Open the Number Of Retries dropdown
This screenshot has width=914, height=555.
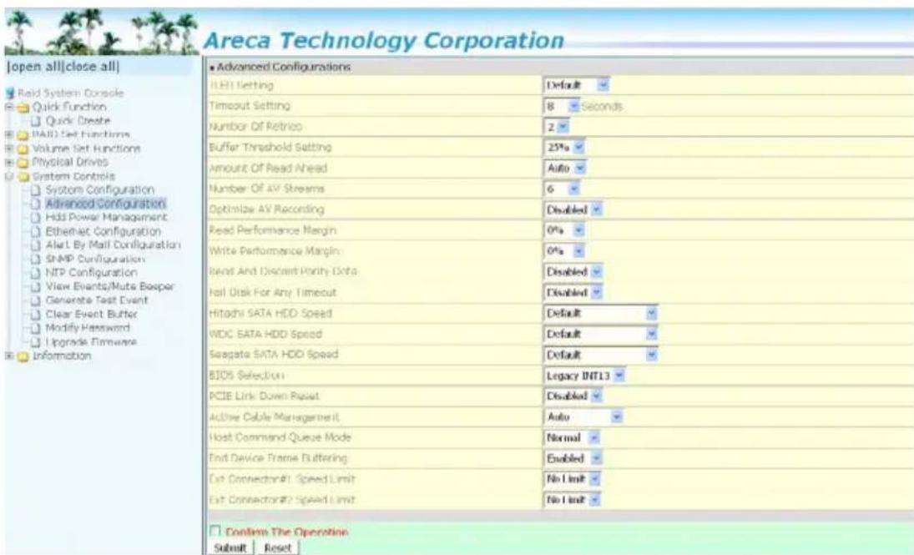click(556, 127)
